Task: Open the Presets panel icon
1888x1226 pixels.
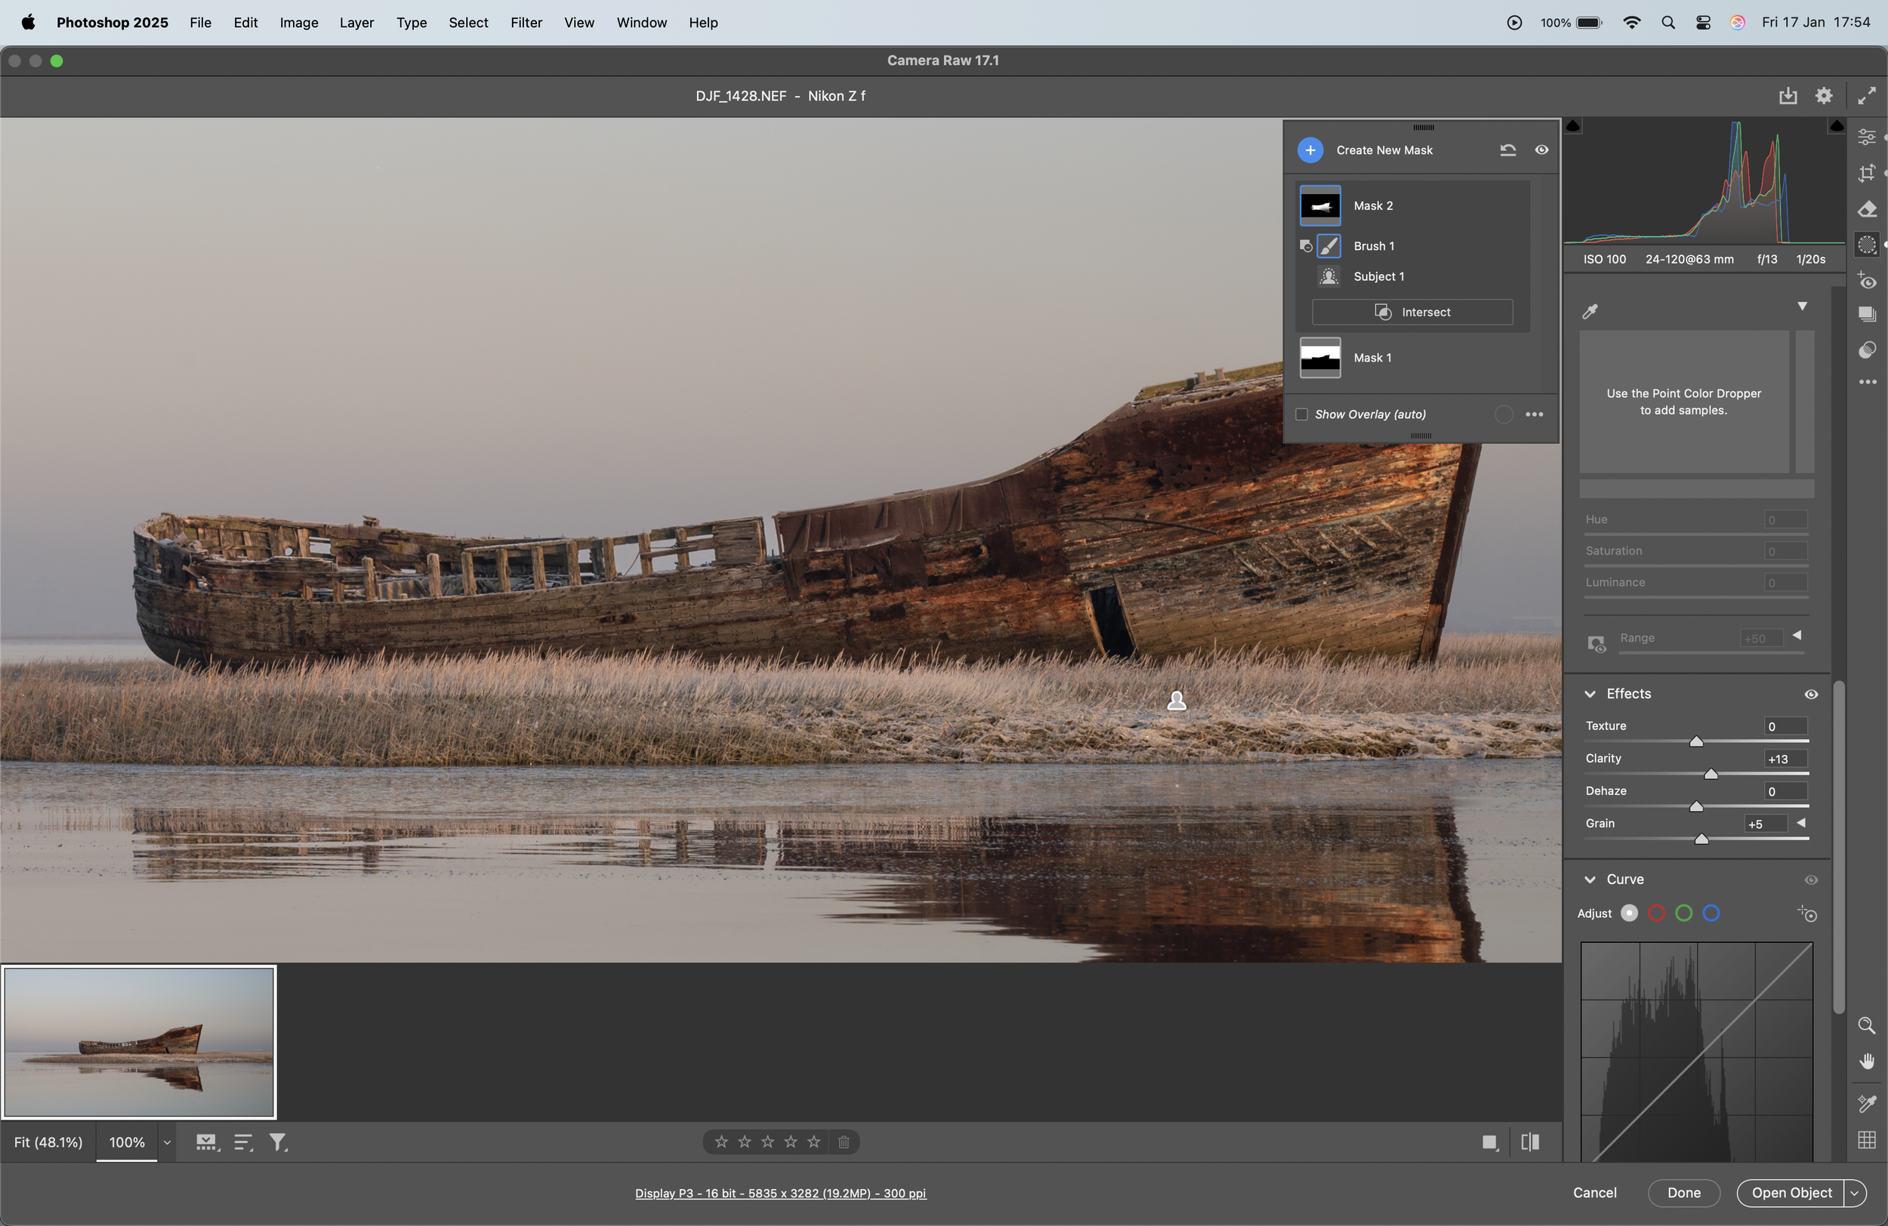Action: coord(1868,350)
